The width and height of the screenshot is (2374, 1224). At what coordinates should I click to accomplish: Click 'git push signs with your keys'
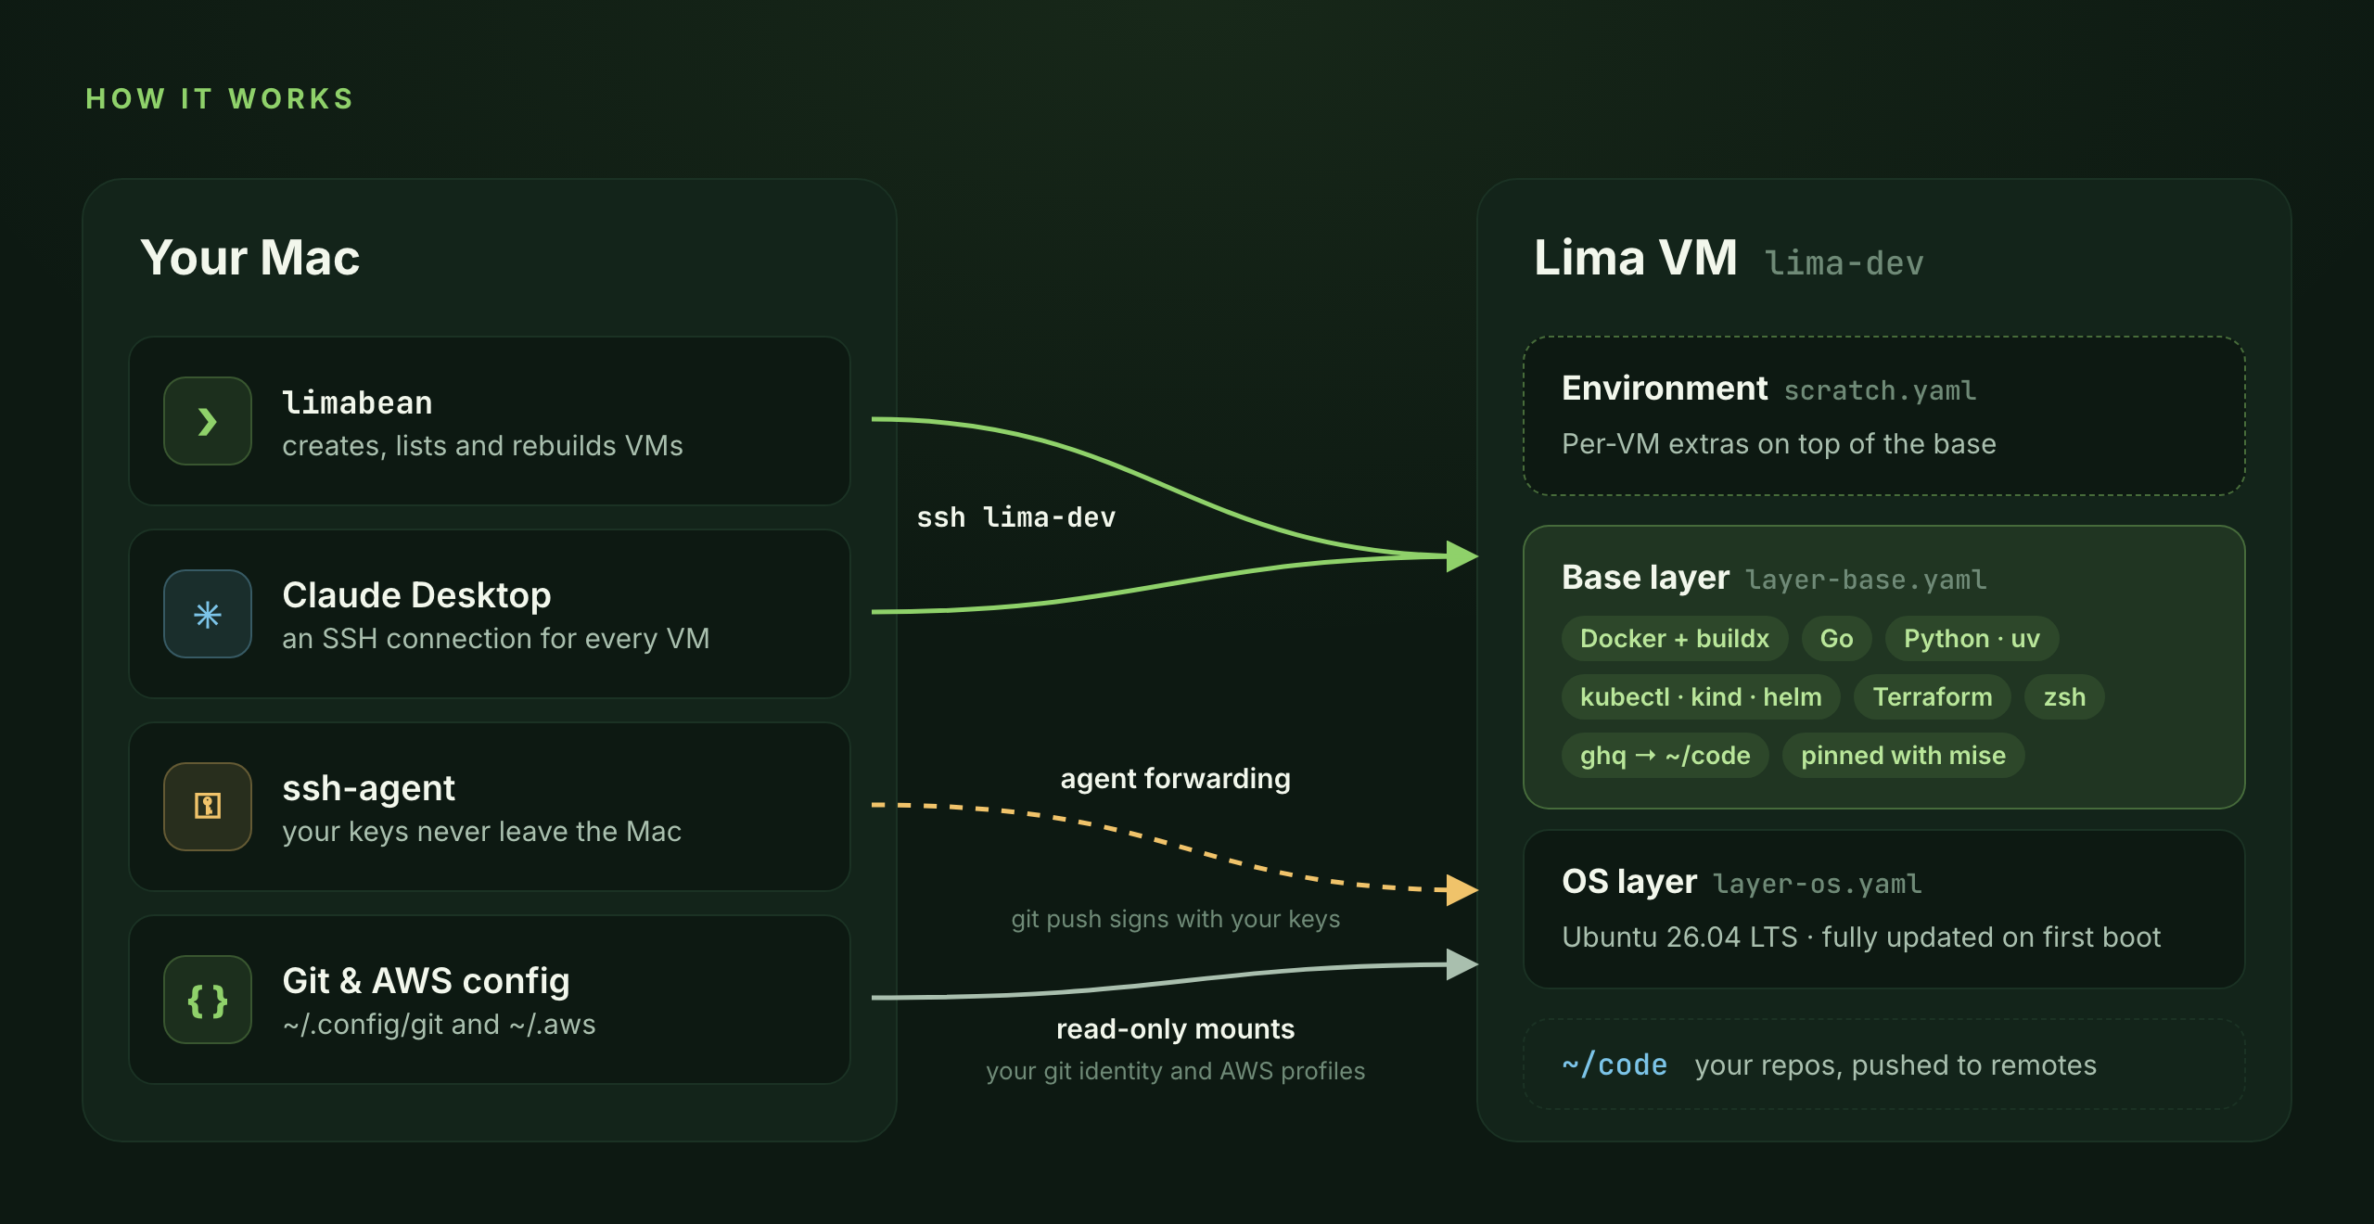[x=1175, y=919]
